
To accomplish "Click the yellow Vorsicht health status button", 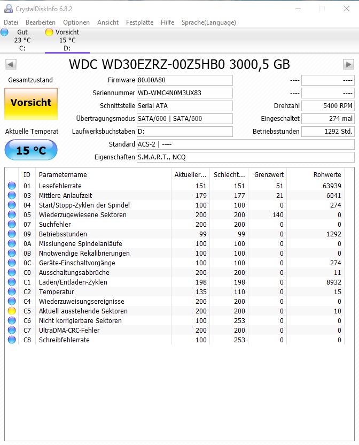I will pos(31,103).
